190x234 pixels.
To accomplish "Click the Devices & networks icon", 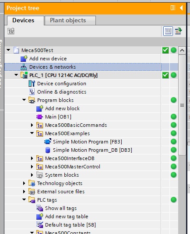I will 24,67.
